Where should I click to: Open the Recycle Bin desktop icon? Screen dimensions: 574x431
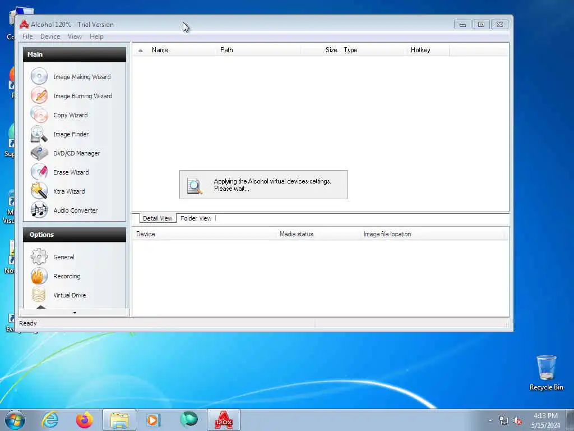click(546, 373)
